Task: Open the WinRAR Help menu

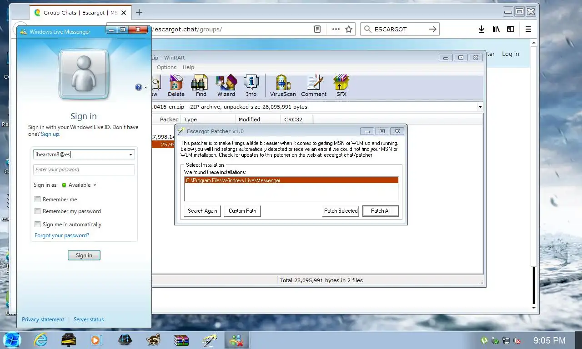Action: (188, 67)
